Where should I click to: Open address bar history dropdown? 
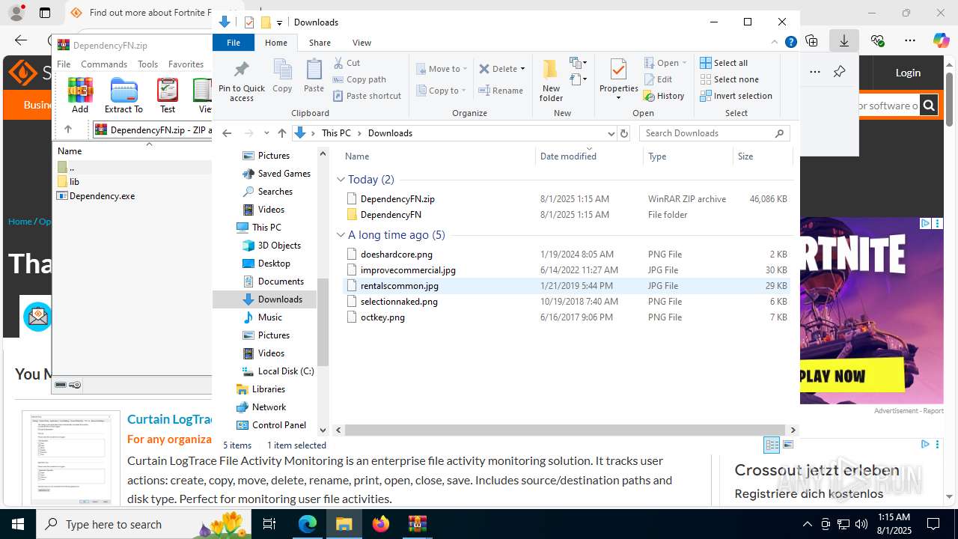611,133
